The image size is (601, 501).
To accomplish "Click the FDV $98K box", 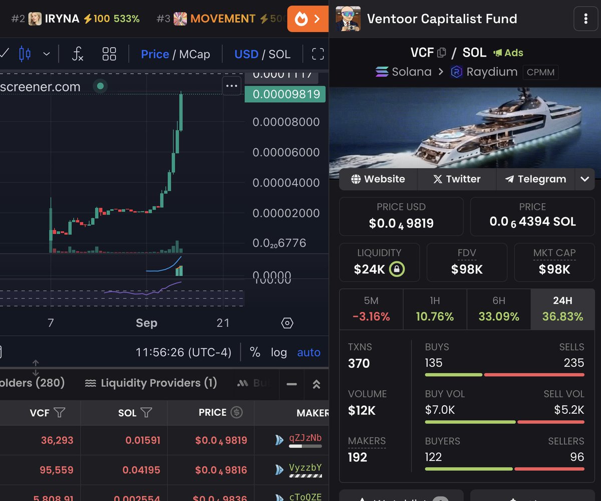I will point(467,263).
